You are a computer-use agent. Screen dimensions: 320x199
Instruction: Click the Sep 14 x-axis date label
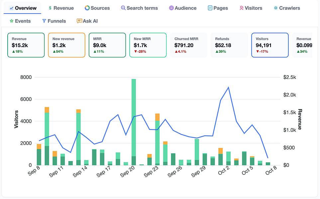point(80,171)
